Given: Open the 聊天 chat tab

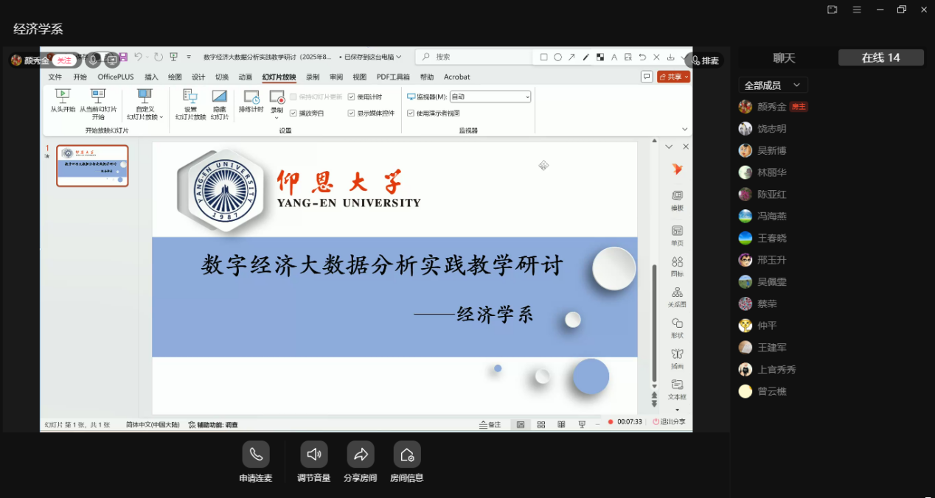Looking at the screenshot, I should pos(784,58).
